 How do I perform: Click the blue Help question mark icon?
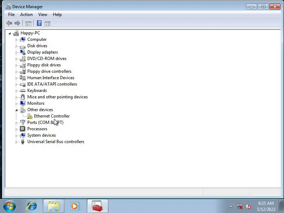39,23
